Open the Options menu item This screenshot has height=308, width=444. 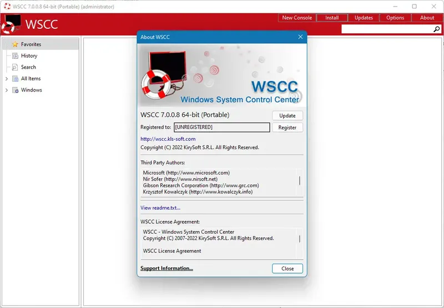click(395, 18)
